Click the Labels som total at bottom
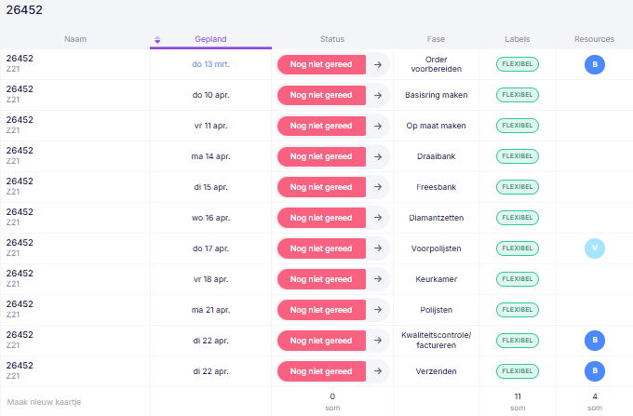The image size is (633, 416). (x=518, y=401)
